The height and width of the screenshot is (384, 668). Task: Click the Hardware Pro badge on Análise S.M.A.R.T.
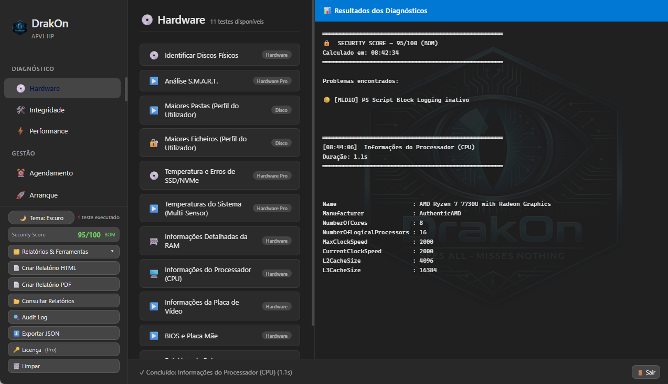(x=272, y=81)
